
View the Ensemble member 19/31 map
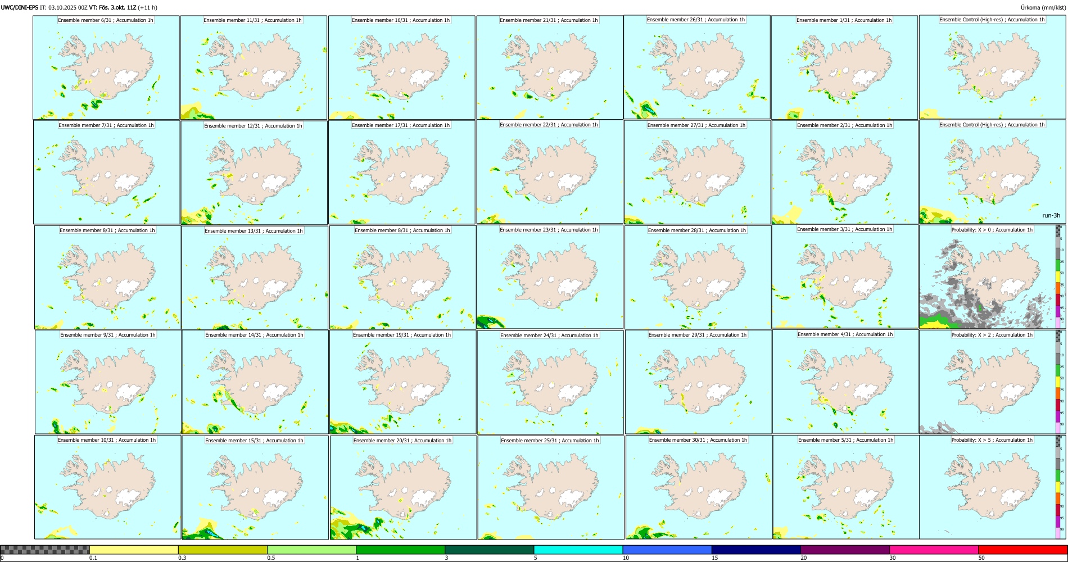402,382
